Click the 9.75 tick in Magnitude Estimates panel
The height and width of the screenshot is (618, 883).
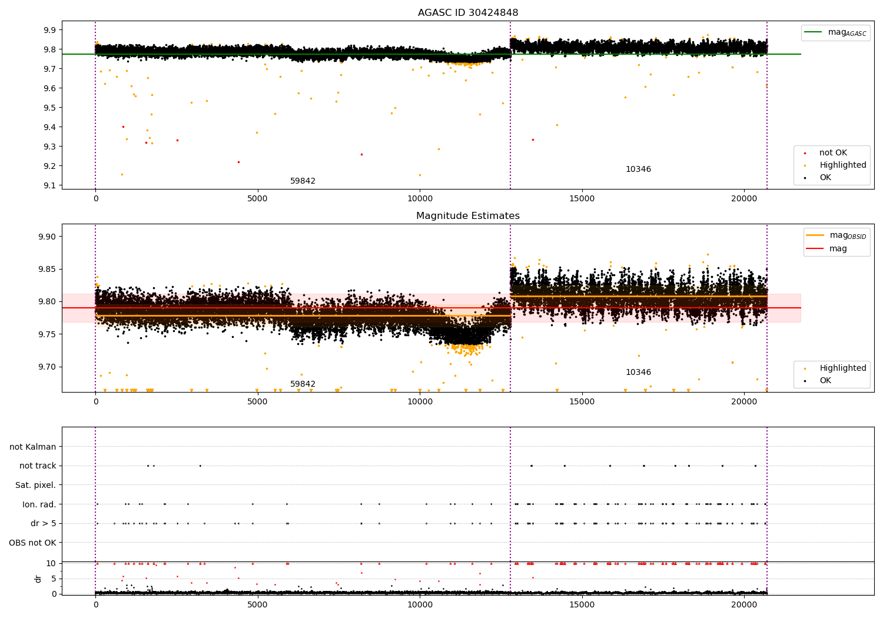48,334
